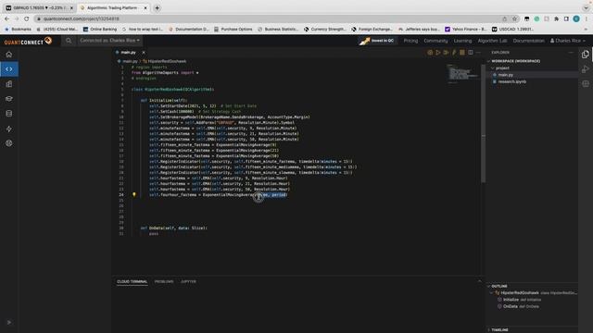This screenshot has height=333, width=593.
Task: Open the editor toolbar's three-dot more menu
Action: point(478,53)
